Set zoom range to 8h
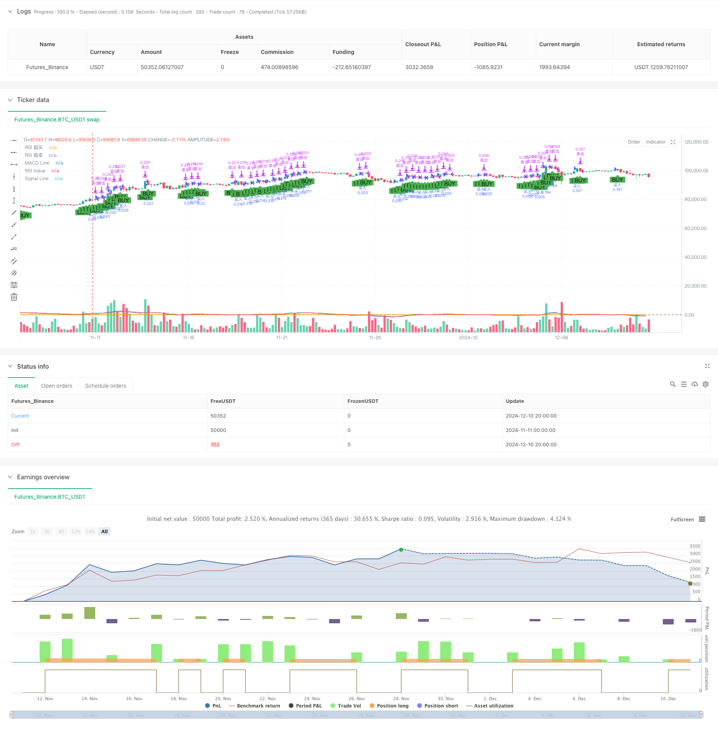This screenshot has width=718, height=730. click(61, 532)
